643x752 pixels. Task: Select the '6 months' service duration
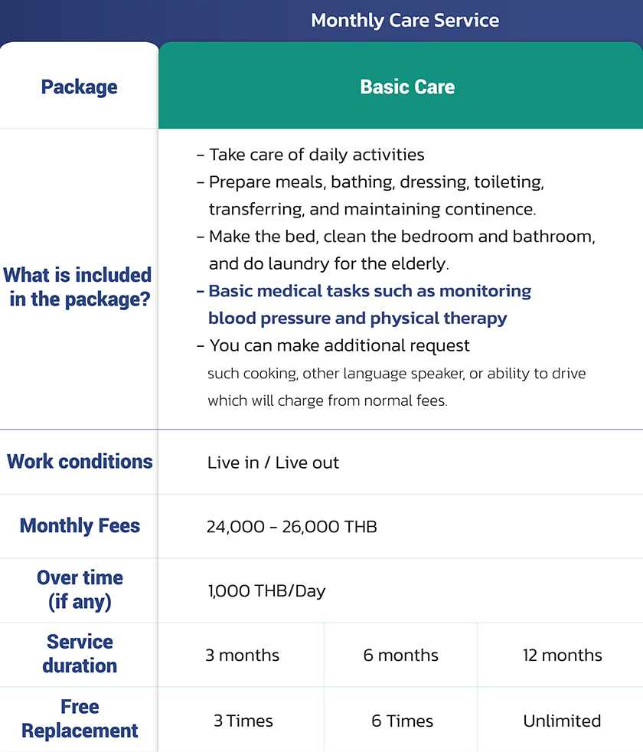(x=401, y=656)
